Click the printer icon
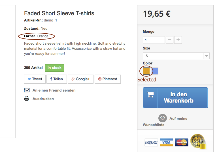Image resolution: width=219 pixels, height=156 pixels. [27, 98]
